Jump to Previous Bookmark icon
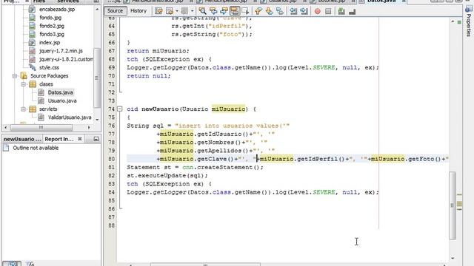This screenshot has height=266, width=474. click(258, 11)
